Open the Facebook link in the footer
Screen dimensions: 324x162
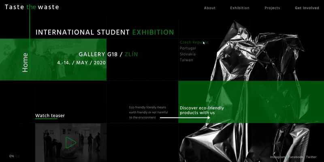pyautogui.click(x=296, y=157)
